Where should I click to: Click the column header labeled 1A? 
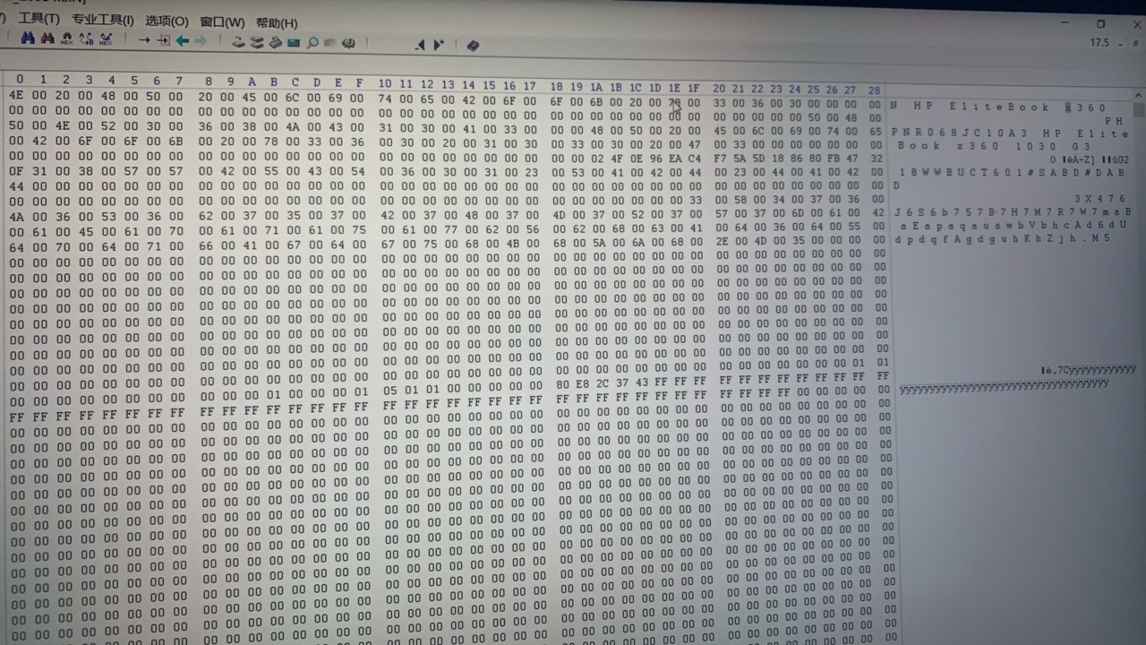tap(596, 87)
